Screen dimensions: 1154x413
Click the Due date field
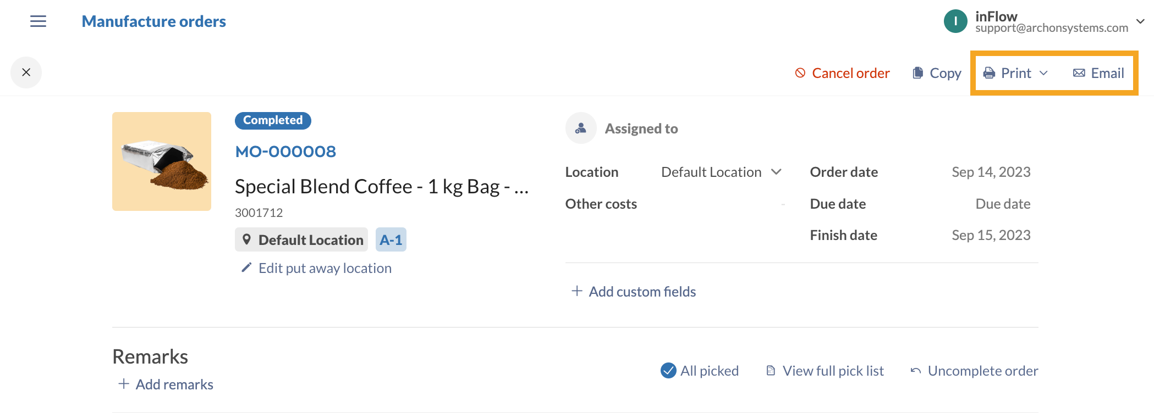[1002, 204]
